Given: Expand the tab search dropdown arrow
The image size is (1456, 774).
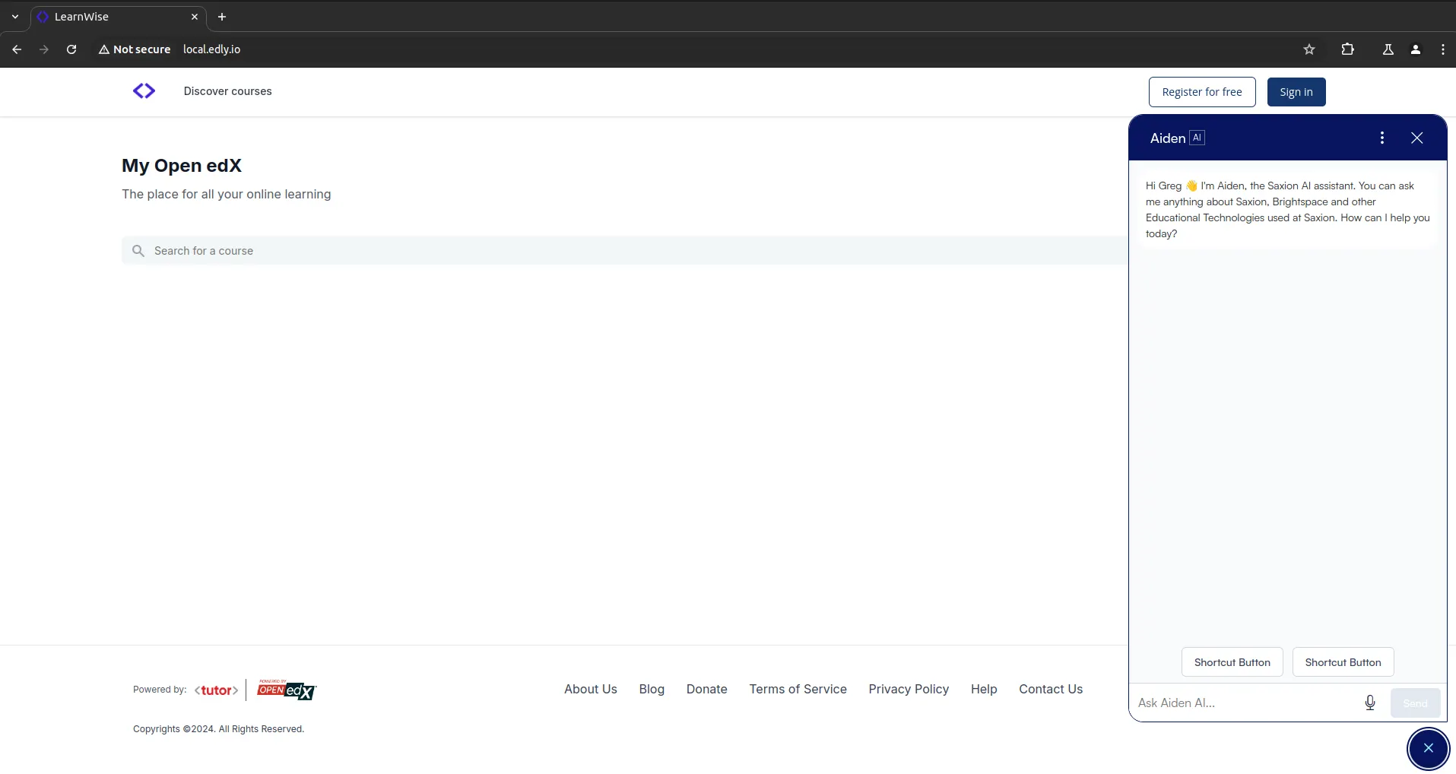Looking at the screenshot, I should tap(15, 17).
